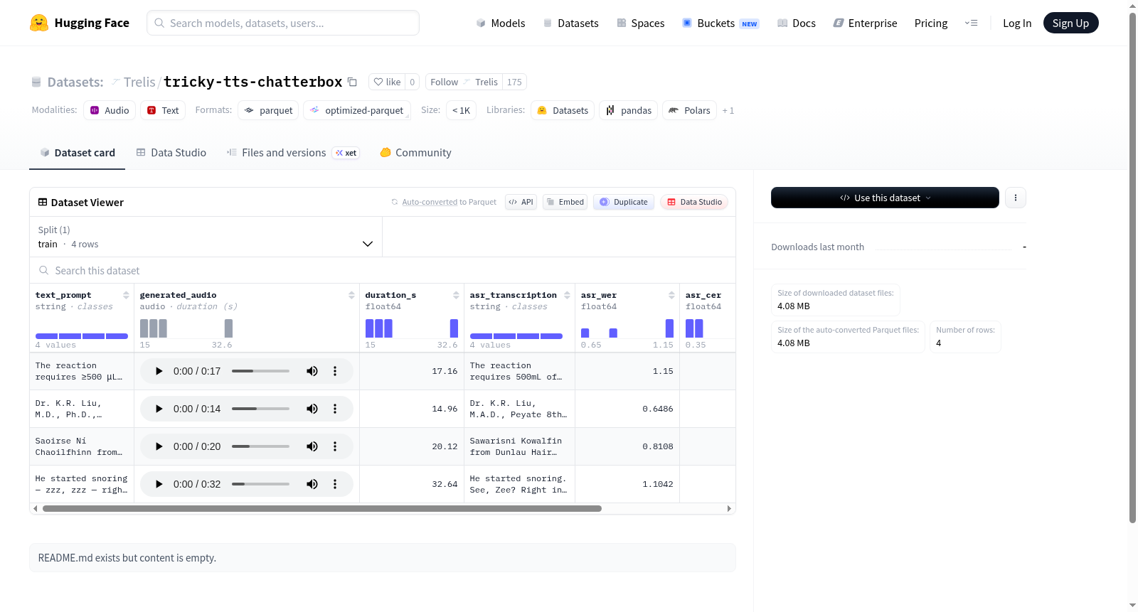Click the table's right scroll arrow

click(729, 508)
